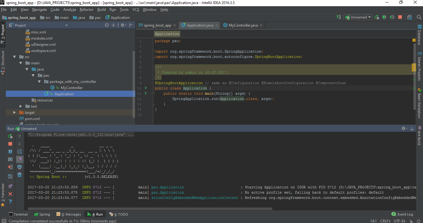Open the Unnamed run configuration dropdown

point(358,17)
